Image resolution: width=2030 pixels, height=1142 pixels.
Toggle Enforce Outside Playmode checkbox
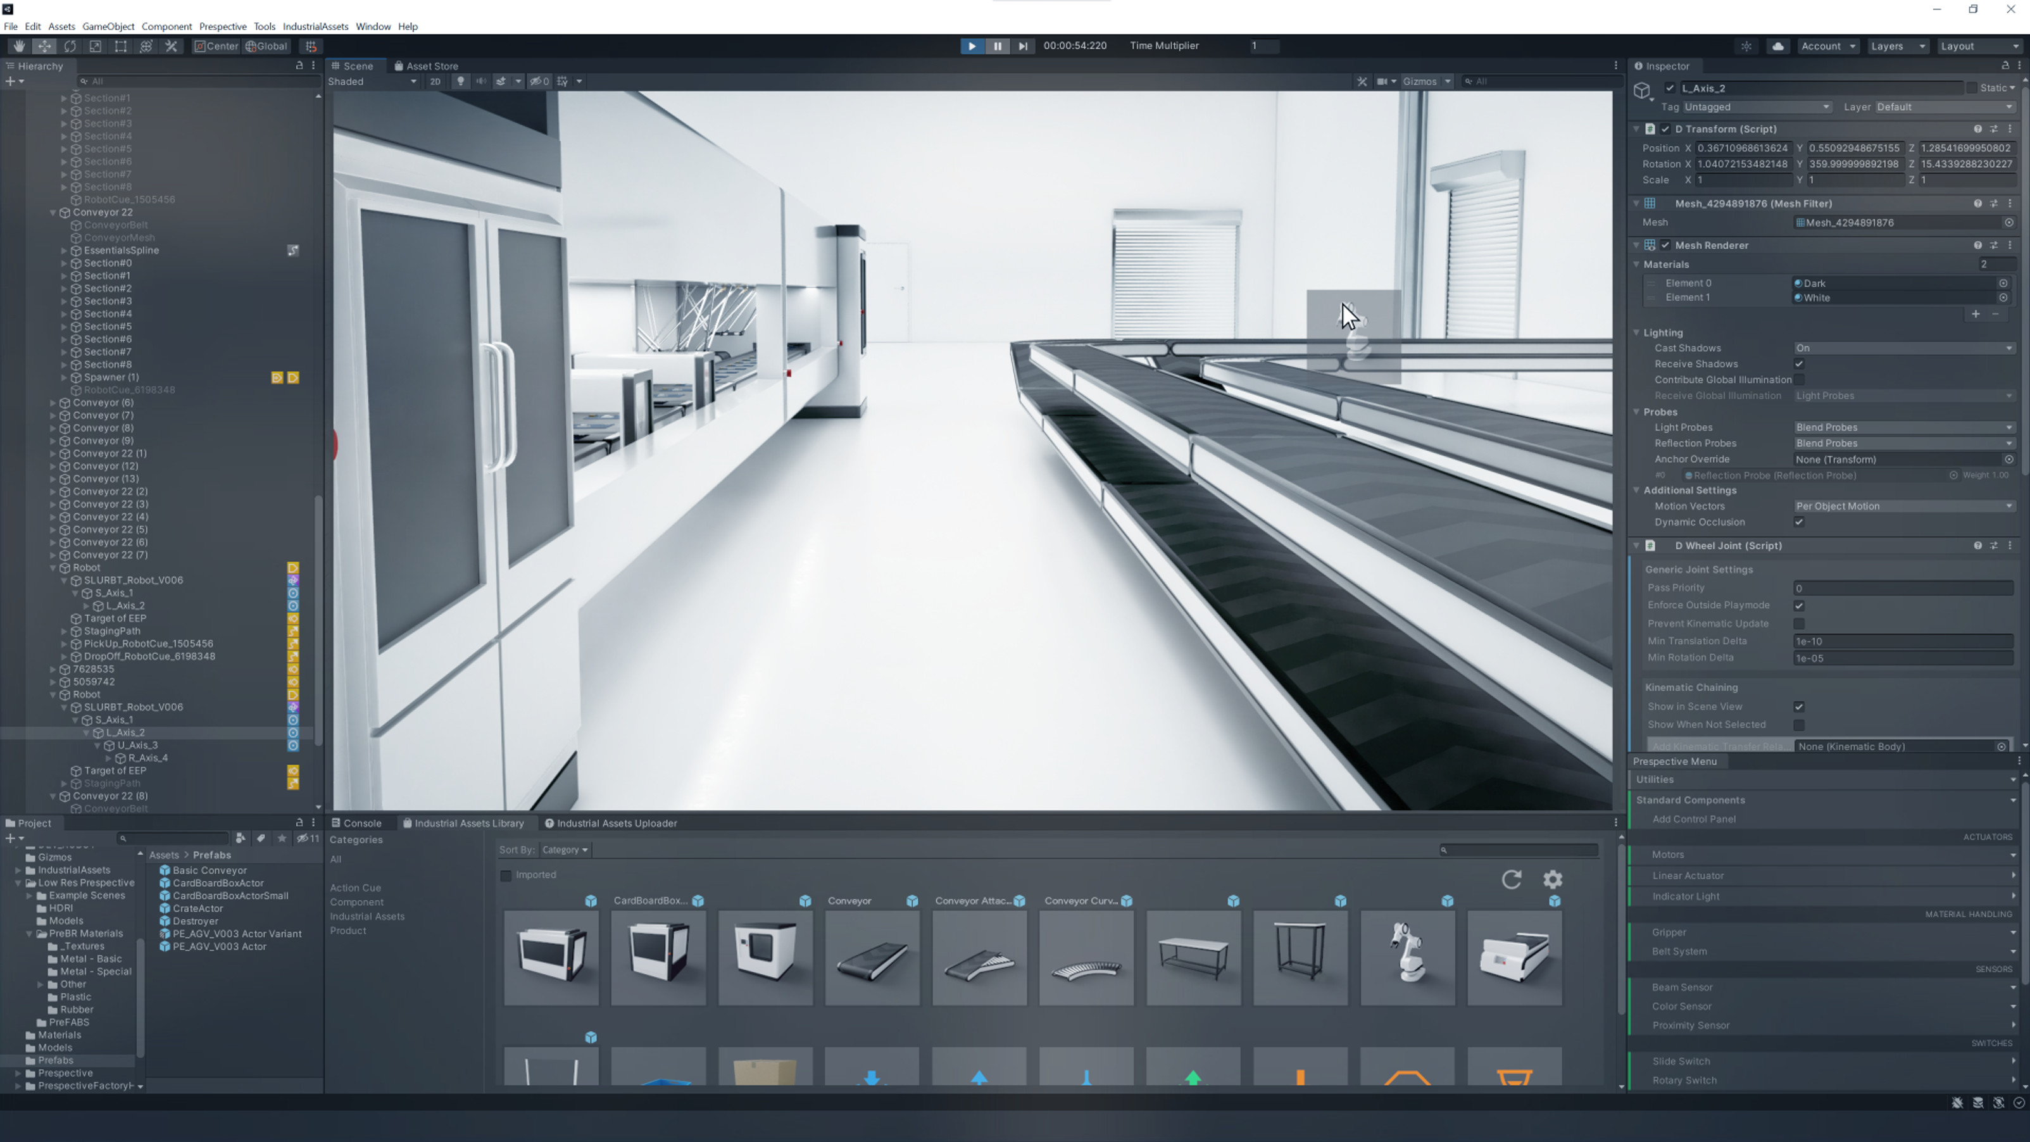pyautogui.click(x=1799, y=606)
